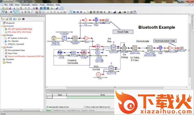The image size is (194, 115).
Task: Open the fill color bucket dropdown arrow
Action: click(x=112, y=12)
